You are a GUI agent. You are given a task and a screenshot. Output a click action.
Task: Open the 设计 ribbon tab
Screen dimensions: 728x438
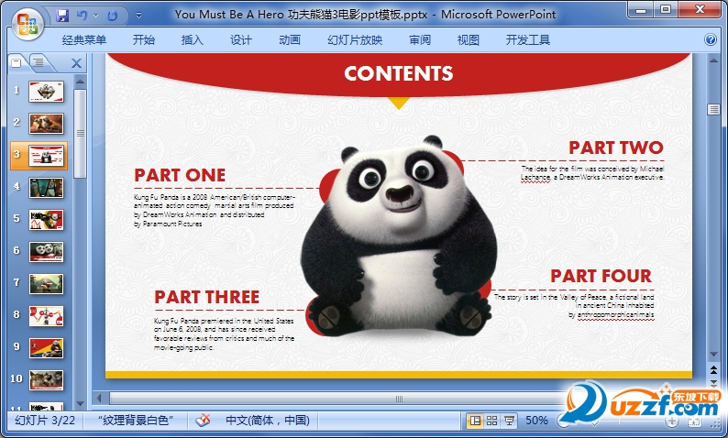click(x=241, y=40)
